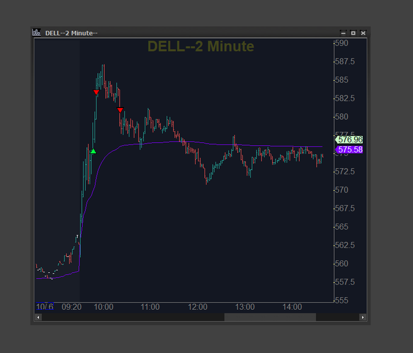Viewport: 413px width, 353px height.
Task: Click the 565 price axis label
Action: (x=341, y=227)
